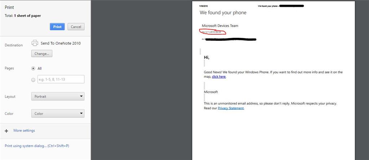Image resolution: width=369 pixels, height=160 pixels.
Task: Focus the page range input field
Action: tap(61, 79)
